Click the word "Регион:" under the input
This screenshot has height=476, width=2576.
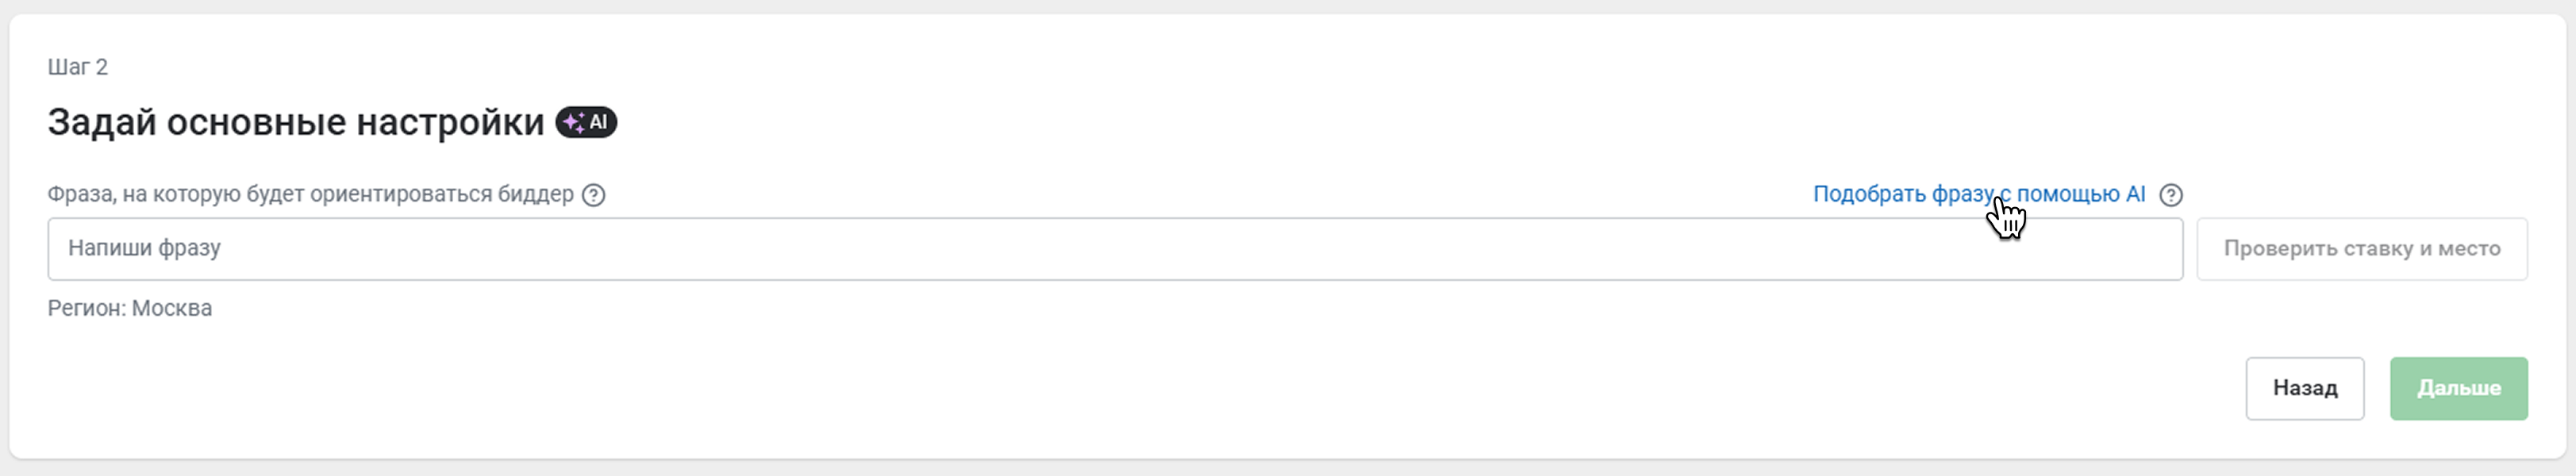87,308
